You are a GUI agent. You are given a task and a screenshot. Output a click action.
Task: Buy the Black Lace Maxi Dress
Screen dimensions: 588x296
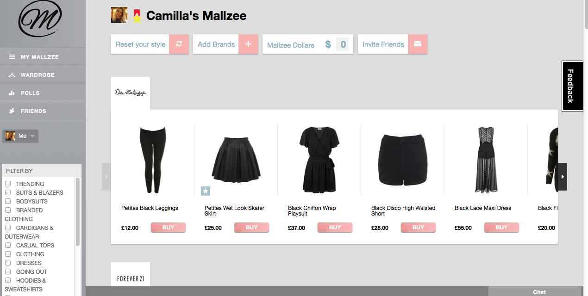pyautogui.click(x=501, y=227)
